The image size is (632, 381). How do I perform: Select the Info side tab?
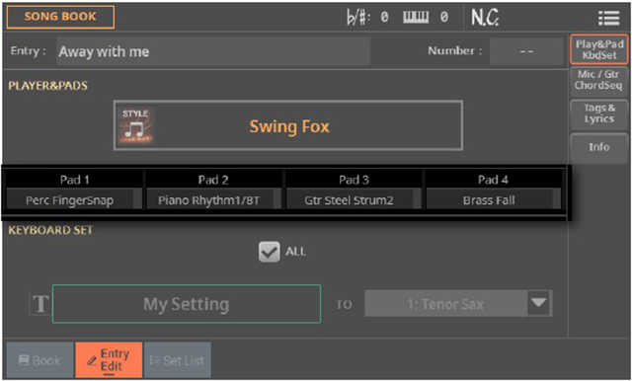(599, 147)
